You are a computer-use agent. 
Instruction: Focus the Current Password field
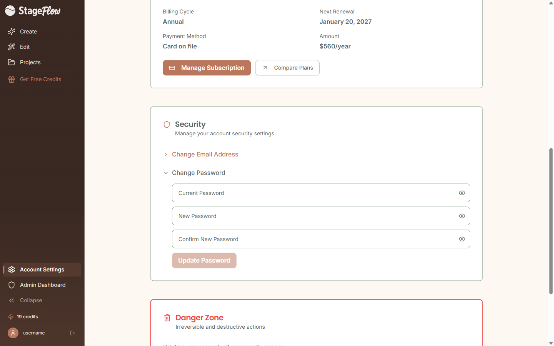321,193
